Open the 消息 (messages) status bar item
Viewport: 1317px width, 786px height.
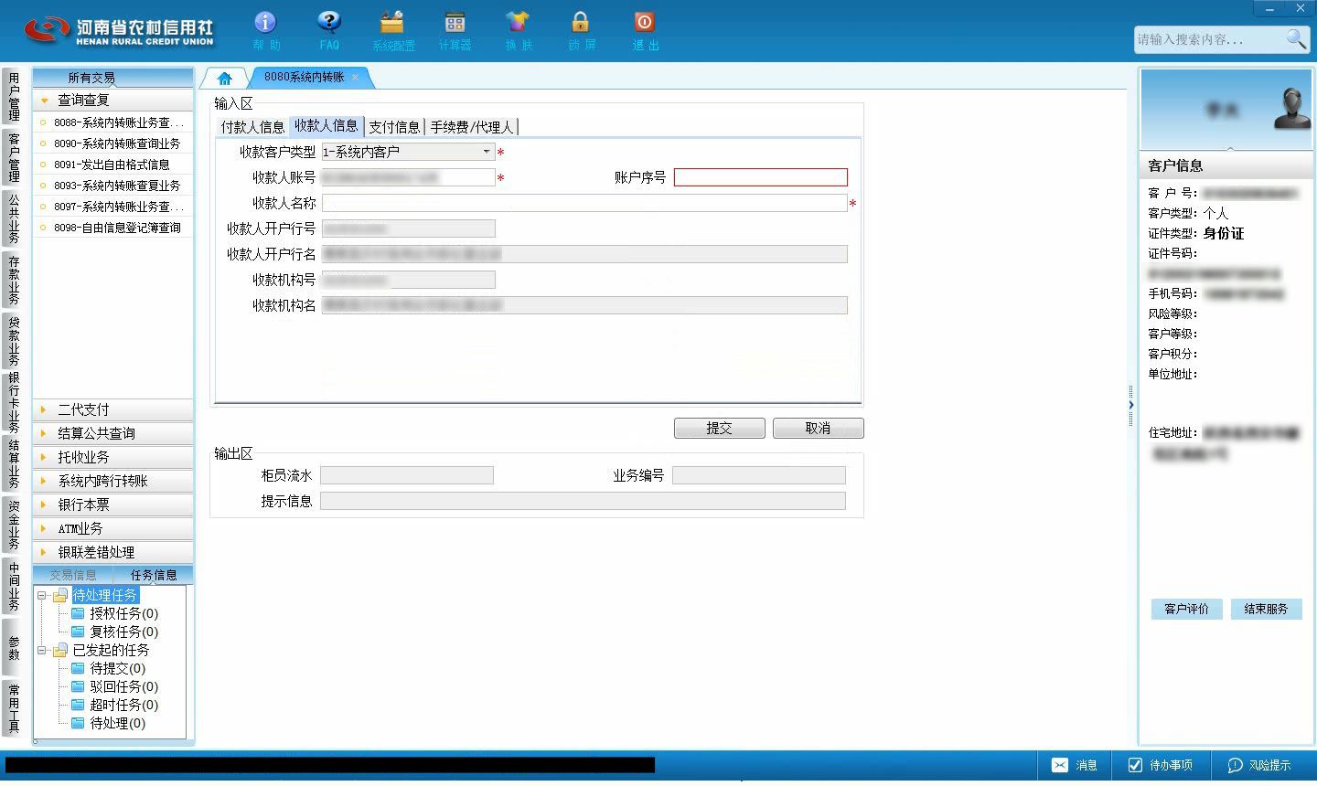(x=1075, y=765)
